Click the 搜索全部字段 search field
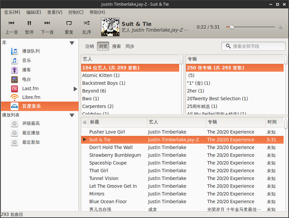Screen dimensions: 289x218 [253, 46]
